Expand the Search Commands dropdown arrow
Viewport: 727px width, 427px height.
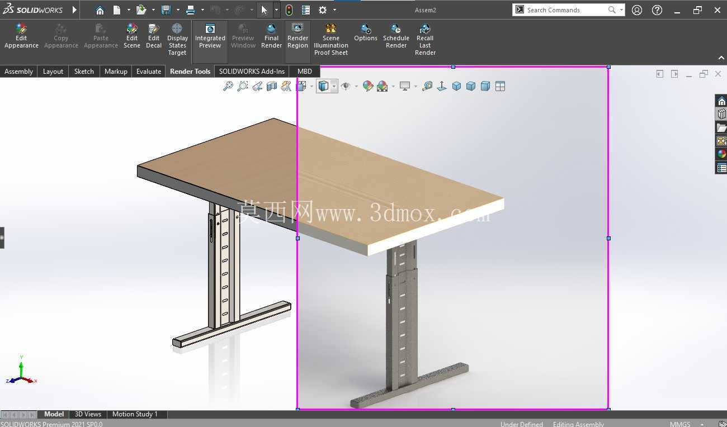621,10
